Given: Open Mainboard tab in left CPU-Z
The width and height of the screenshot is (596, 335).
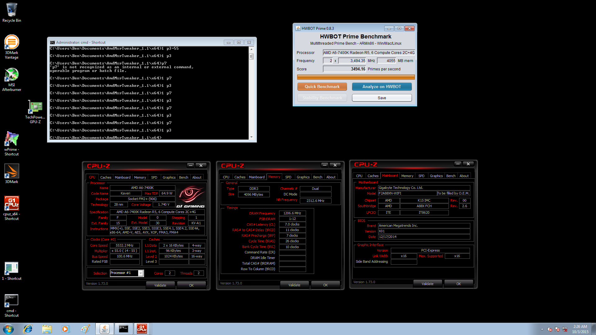Looking at the screenshot, I should point(123,177).
